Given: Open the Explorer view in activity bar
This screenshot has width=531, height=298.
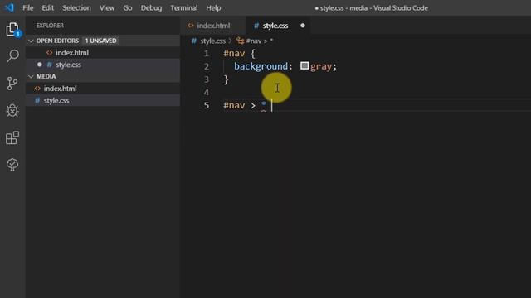Looking at the screenshot, I should (12, 30).
